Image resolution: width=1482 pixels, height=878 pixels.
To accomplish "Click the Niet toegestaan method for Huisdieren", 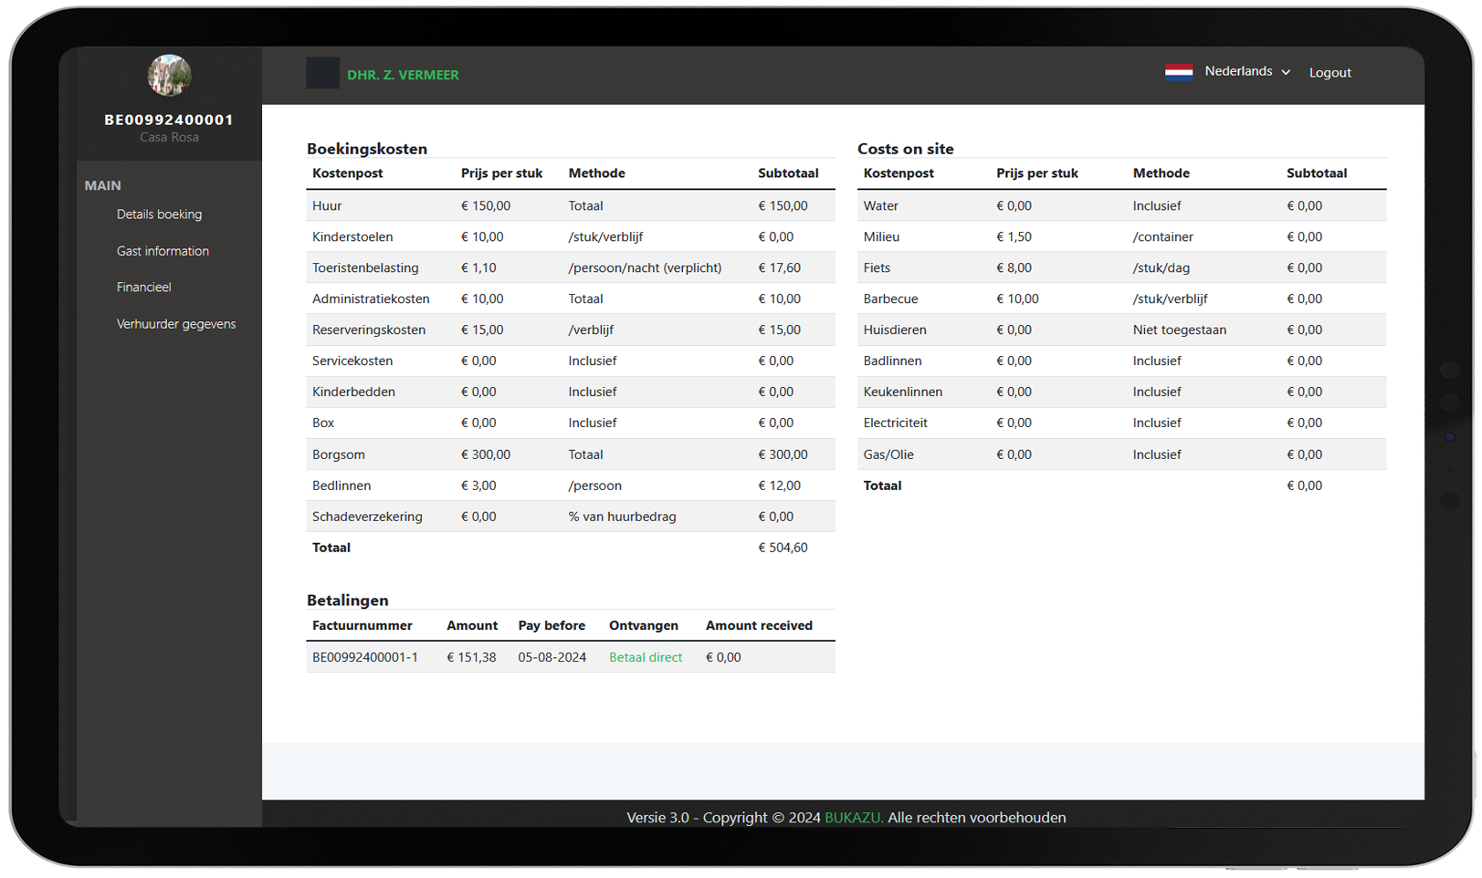I will pyautogui.click(x=1179, y=329).
